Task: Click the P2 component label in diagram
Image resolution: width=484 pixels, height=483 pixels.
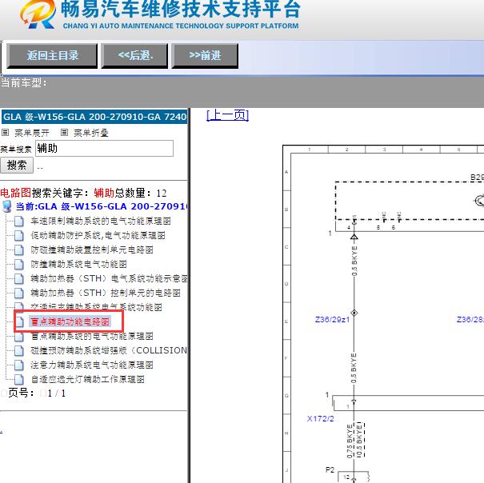Action: (330, 469)
